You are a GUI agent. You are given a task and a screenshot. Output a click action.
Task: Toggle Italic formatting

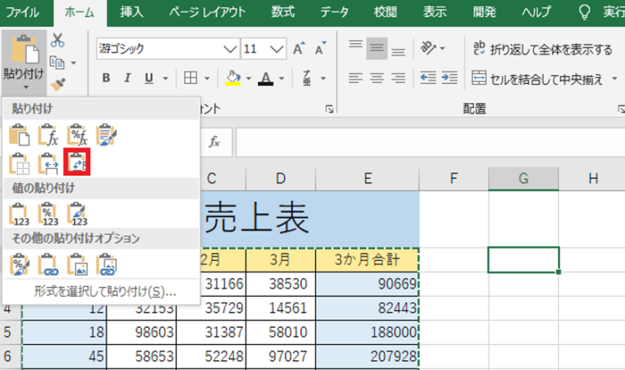128,78
